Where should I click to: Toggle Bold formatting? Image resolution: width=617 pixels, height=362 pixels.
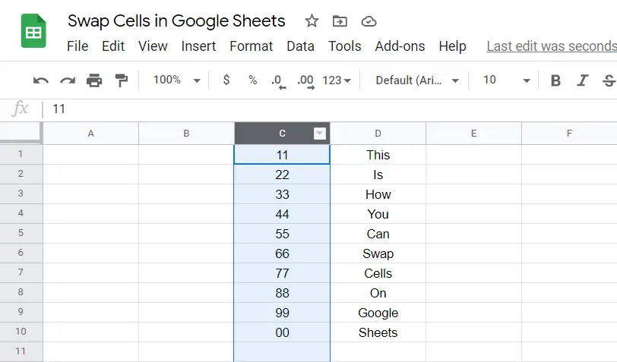click(x=555, y=80)
